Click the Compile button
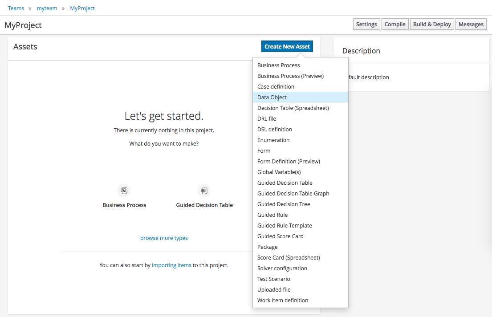Image resolution: width=492 pixels, height=317 pixels. pos(395,24)
